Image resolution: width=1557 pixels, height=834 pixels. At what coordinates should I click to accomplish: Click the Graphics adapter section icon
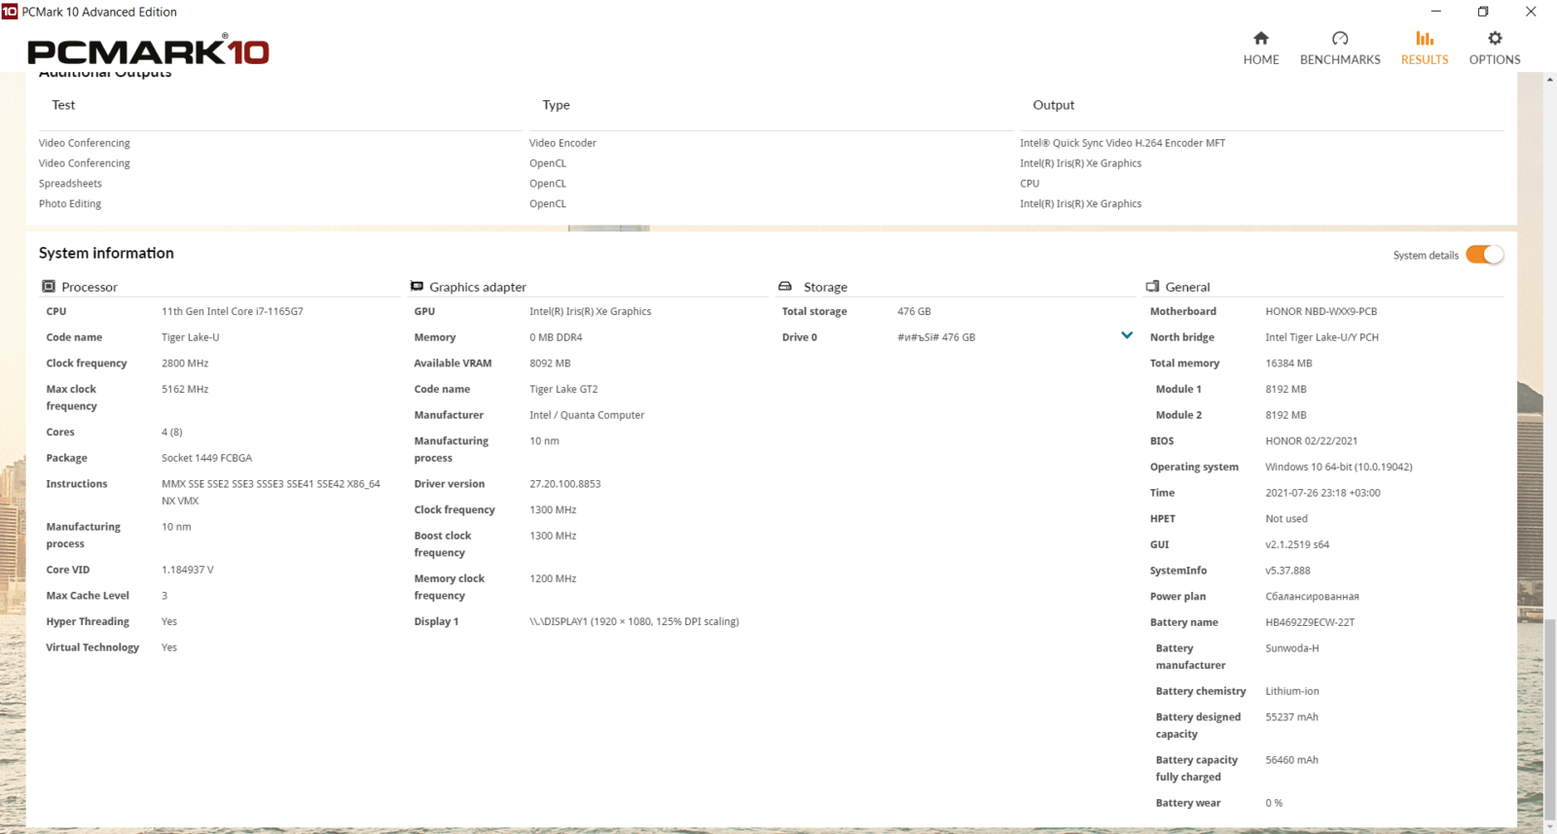coord(416,287)
